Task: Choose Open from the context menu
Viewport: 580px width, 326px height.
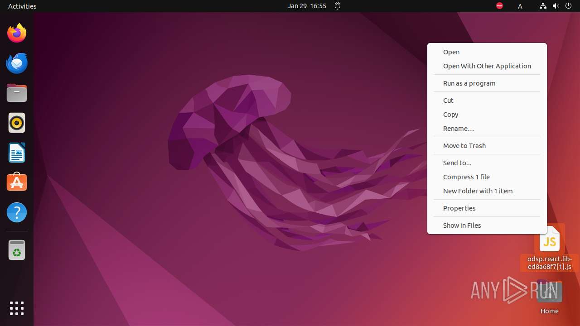Action: pos(487,52)
